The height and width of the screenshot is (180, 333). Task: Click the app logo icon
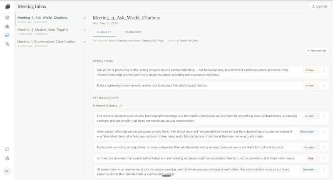7,7
